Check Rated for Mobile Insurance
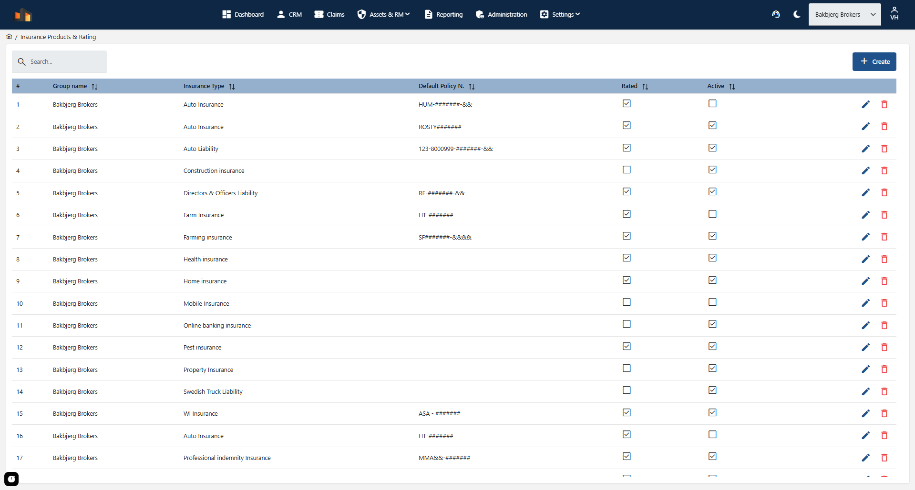 pyautogui.click(x=627, y=302)
